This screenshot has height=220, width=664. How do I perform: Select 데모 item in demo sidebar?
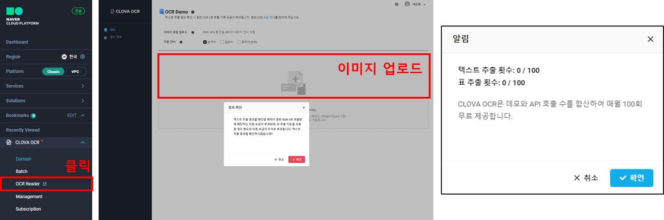[x=110, y=30]
